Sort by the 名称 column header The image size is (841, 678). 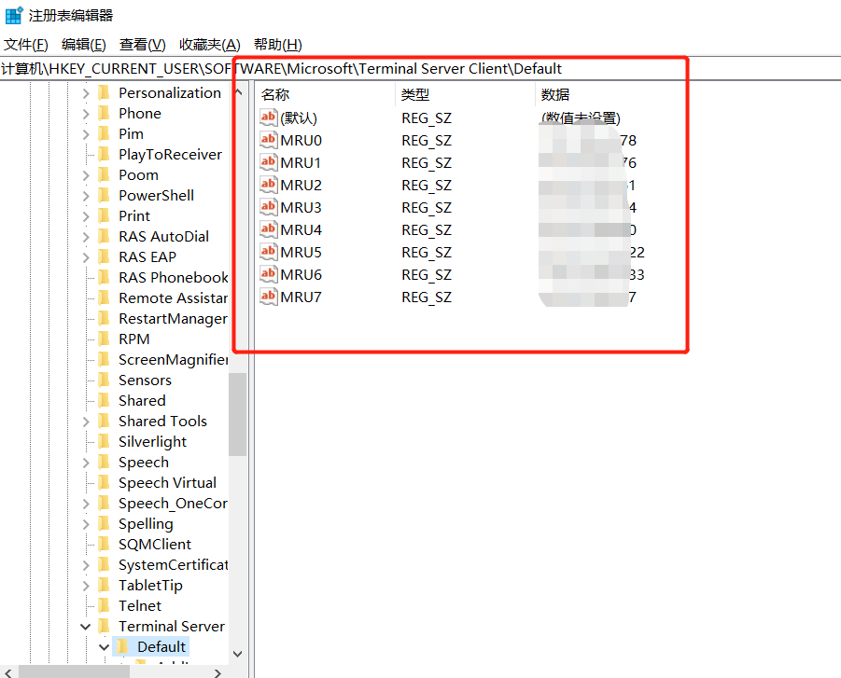click(x=325, y=95)
